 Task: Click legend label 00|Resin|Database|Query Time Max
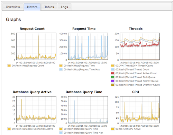coord(83,133)
